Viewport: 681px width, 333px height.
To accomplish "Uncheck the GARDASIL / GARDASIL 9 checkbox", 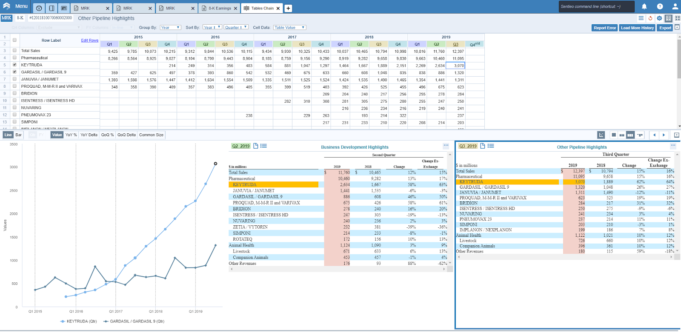I will pyautogui.click(x=14, y=72).
